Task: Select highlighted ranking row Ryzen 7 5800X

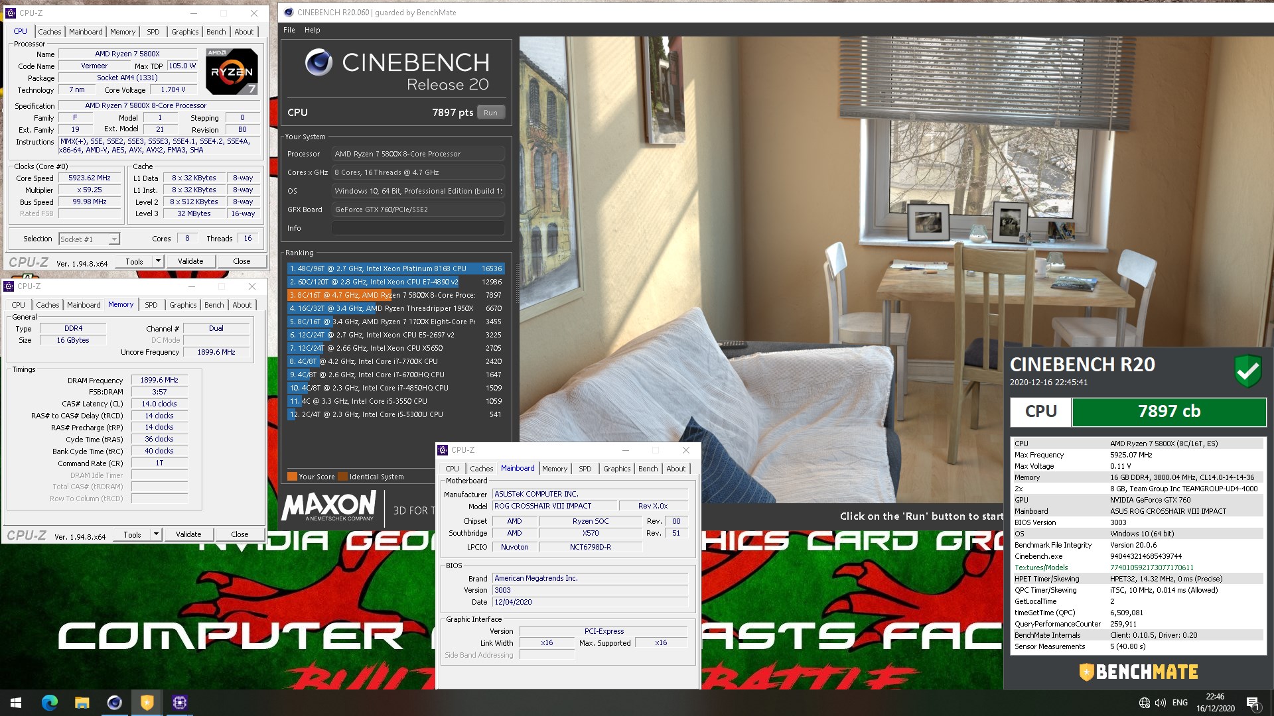Action: [396, 295]
